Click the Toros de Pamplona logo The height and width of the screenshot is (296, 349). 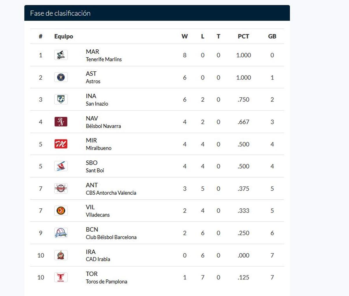(61, 277)
